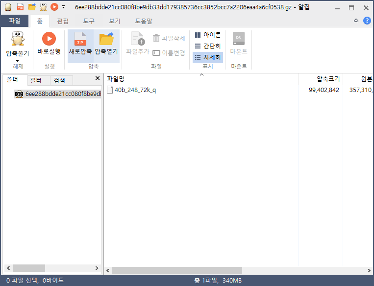Viewport: 374px width, 286px height.
Task: Click the quick access open-folder icon in title bar
Action: (x=32, y=7)
